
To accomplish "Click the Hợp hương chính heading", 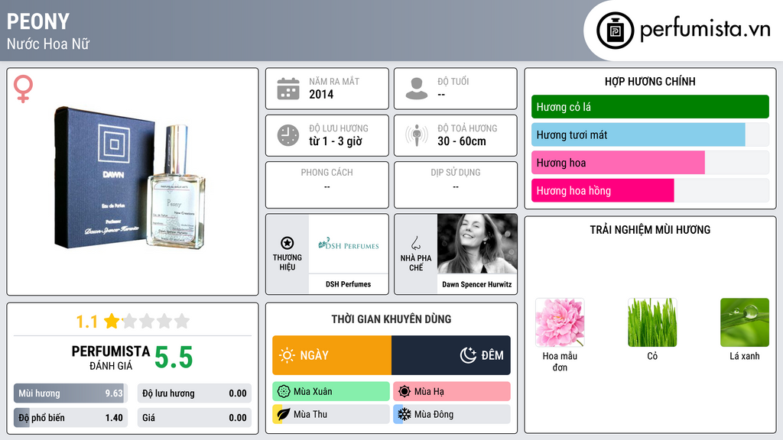I will (650, 81).
